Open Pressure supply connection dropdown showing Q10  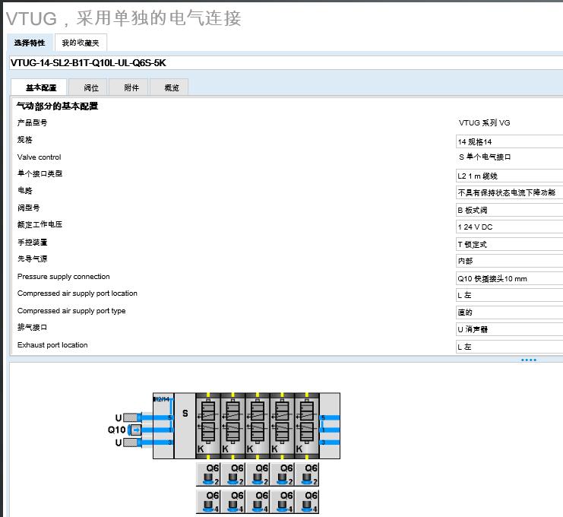509,278
